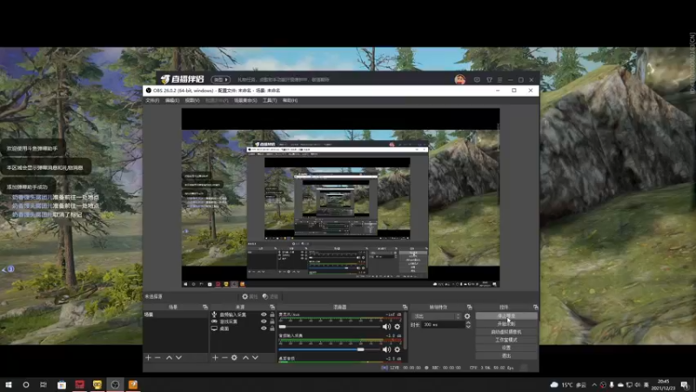This screenshot has width=696, height=392.
Task: Click the rounded pill button beside the companion logo
Action: click(220, 79)
